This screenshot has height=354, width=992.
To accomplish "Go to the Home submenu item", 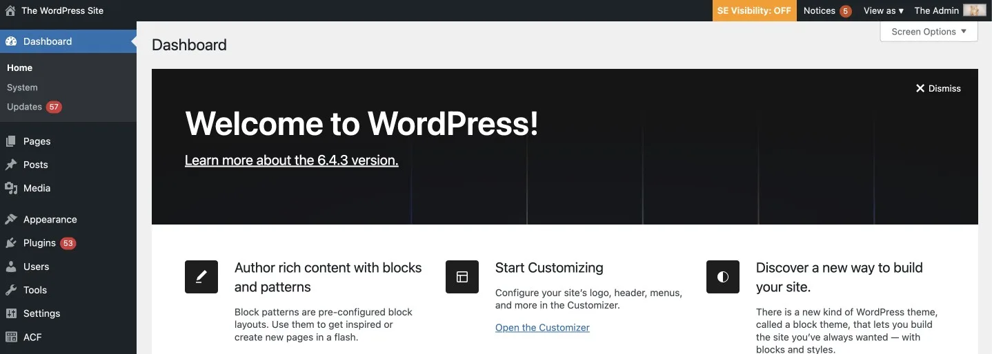I will tap(20, 67).
